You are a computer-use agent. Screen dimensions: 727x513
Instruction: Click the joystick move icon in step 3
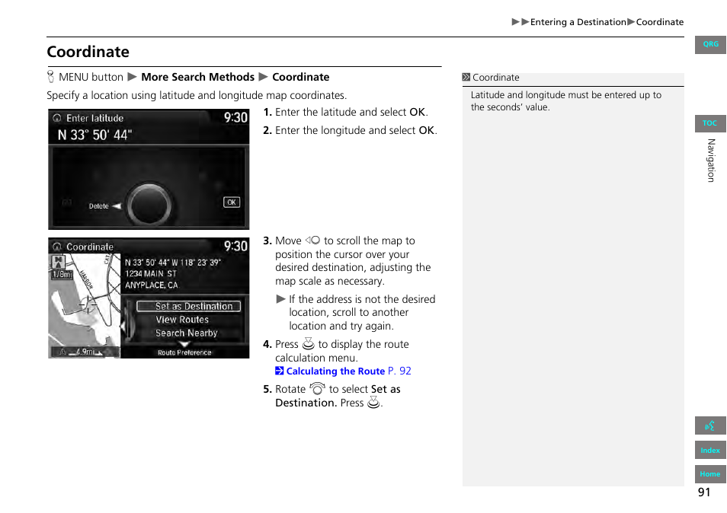pyautogui.click(x=312, y=241)
